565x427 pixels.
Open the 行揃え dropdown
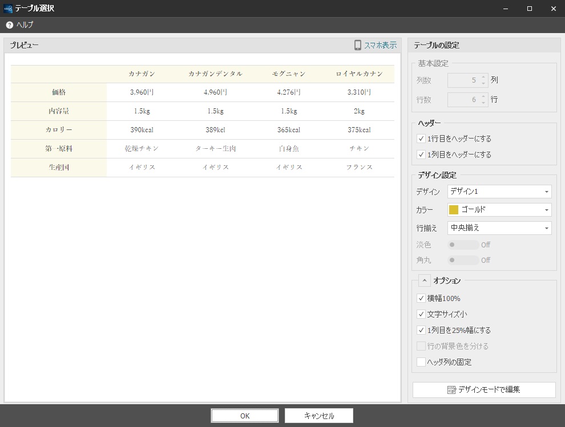pyautogui.click(x=499, y=228)
